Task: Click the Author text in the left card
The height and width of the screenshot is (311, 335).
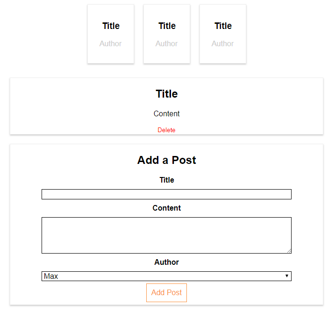Action: pos(111,43)
